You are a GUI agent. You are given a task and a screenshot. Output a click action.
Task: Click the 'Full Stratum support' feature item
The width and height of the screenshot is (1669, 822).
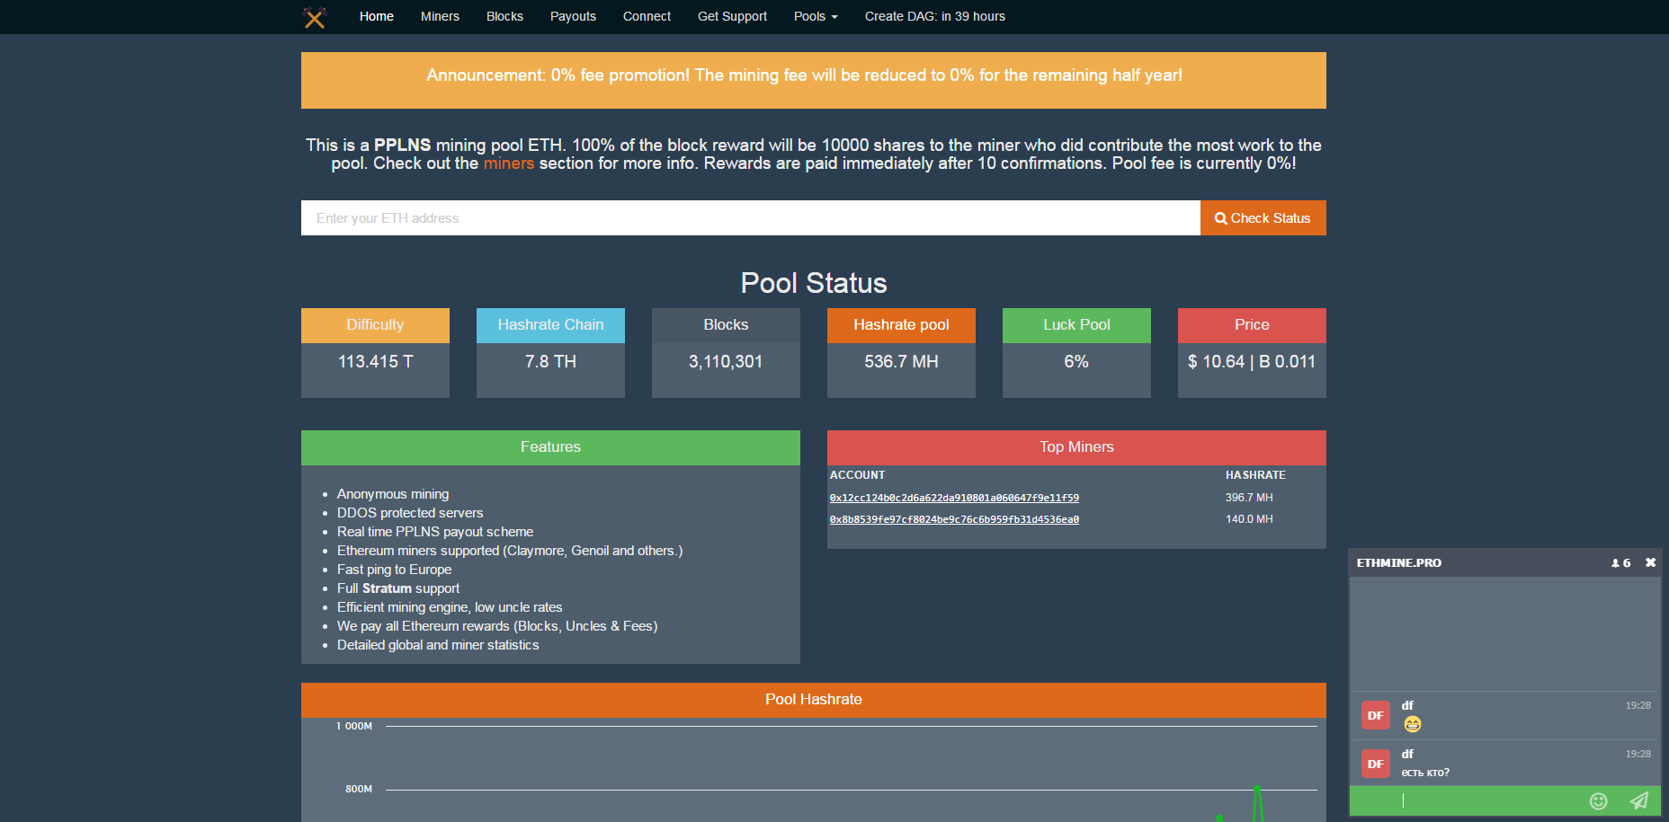click(398, 588)
